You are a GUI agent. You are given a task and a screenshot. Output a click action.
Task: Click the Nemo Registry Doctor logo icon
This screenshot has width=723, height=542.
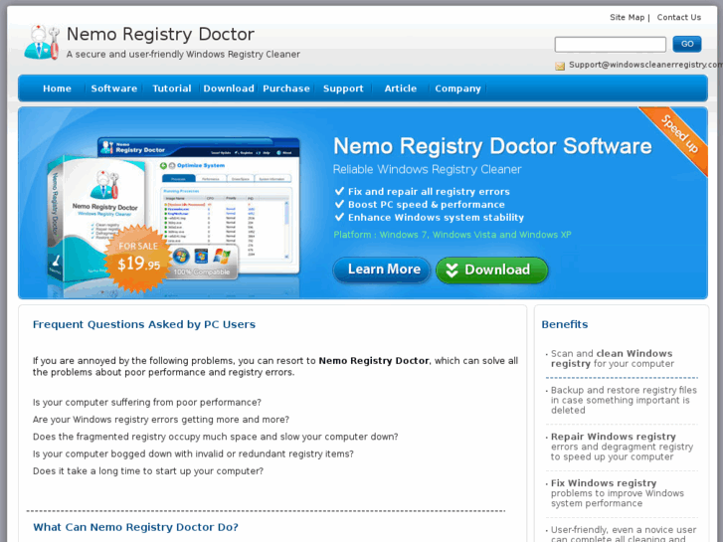click(x=42, y=43)
